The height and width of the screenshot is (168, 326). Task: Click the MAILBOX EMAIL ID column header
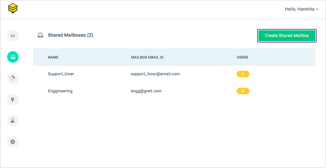click(147, 57)
